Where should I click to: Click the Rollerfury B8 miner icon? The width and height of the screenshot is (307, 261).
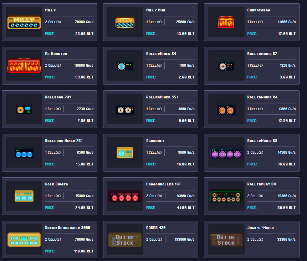click(x=226, y=196)
